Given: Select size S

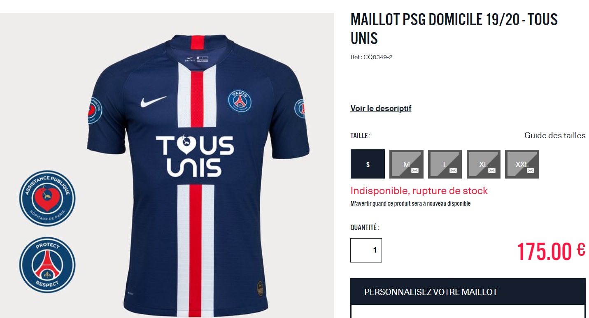Looking at the screenshot, I should pos(368,164).
